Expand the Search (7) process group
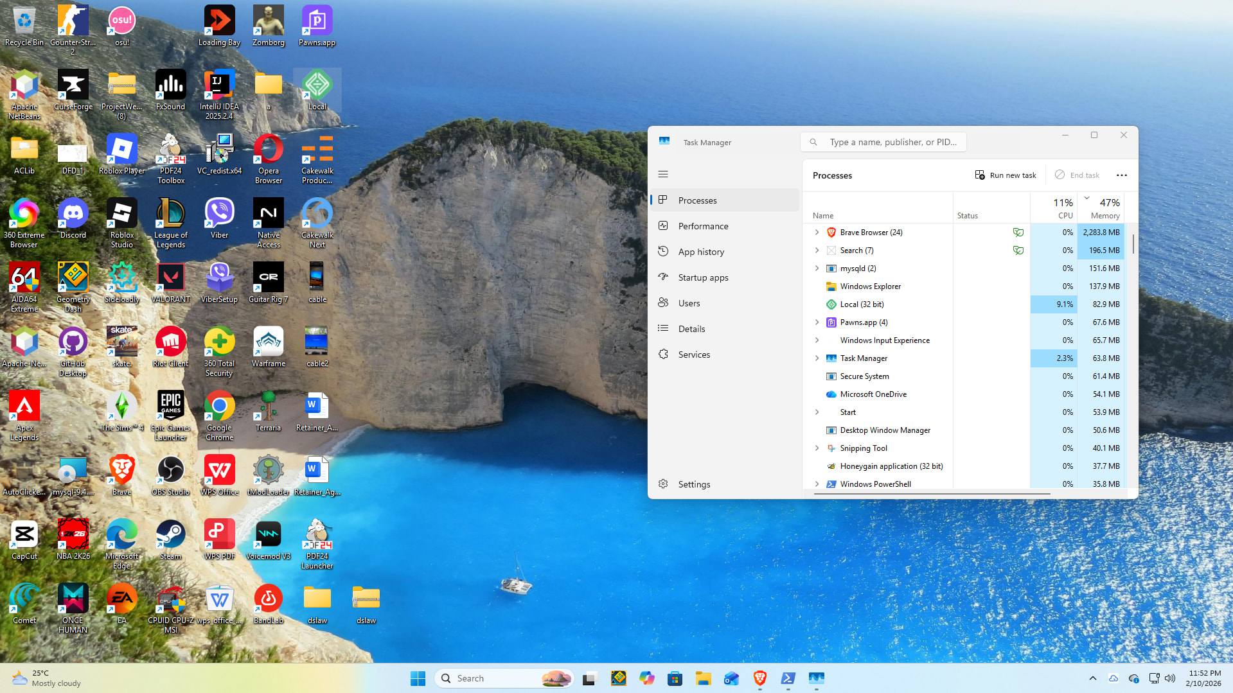This screenshot has height=693, width=1233. coord(817,250)
